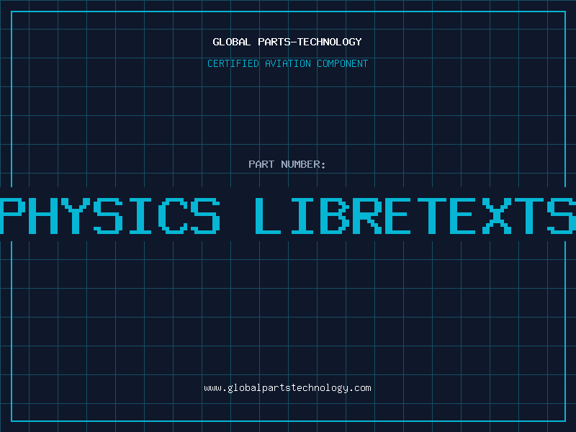The width and height of the screenshot is (576, 432).
Task: Click the PHYSICS LIBRETEXTS part number text
Action: point(288,216)
